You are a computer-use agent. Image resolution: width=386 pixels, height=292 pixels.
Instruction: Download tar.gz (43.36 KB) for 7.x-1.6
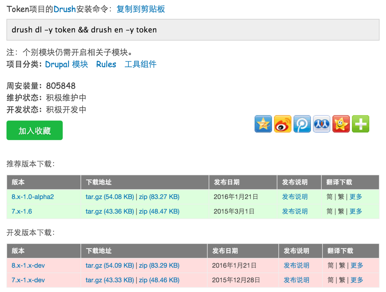110,211
